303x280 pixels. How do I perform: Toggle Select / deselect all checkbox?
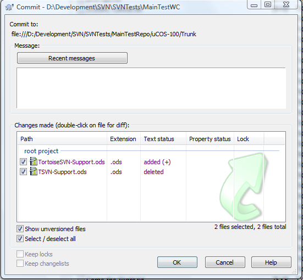(20, 239)
